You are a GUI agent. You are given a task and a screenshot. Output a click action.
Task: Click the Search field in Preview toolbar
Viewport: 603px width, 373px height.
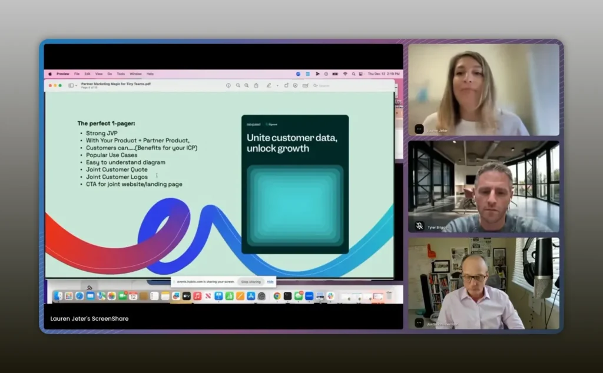click(324, 85)
